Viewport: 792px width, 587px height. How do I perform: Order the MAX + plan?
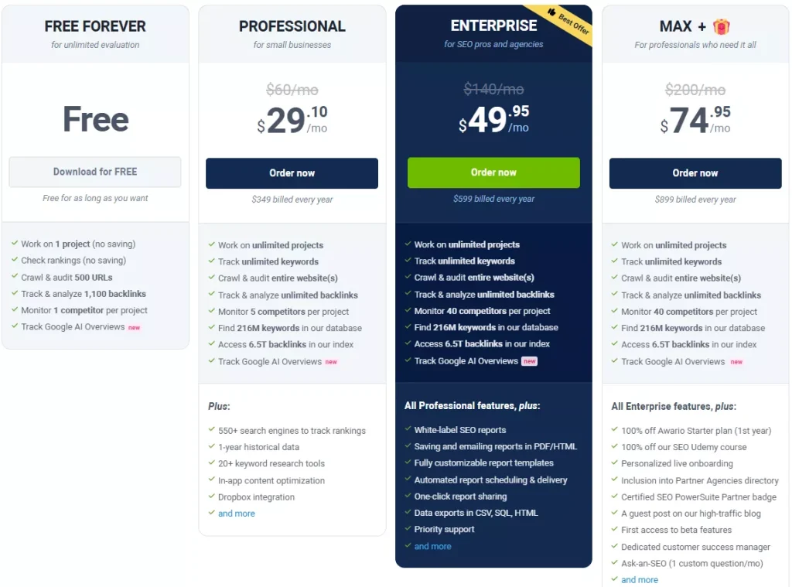[x=695, y=173]
